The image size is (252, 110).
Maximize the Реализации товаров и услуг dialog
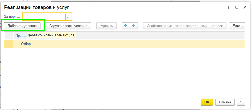click(x=237, y=7)
